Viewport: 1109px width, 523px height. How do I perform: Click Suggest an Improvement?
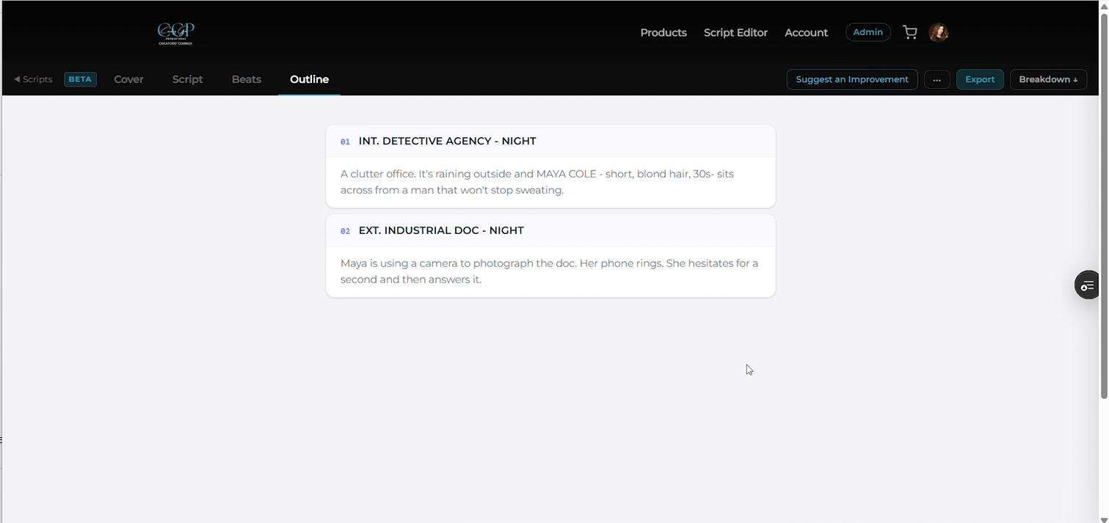(851, 79)
